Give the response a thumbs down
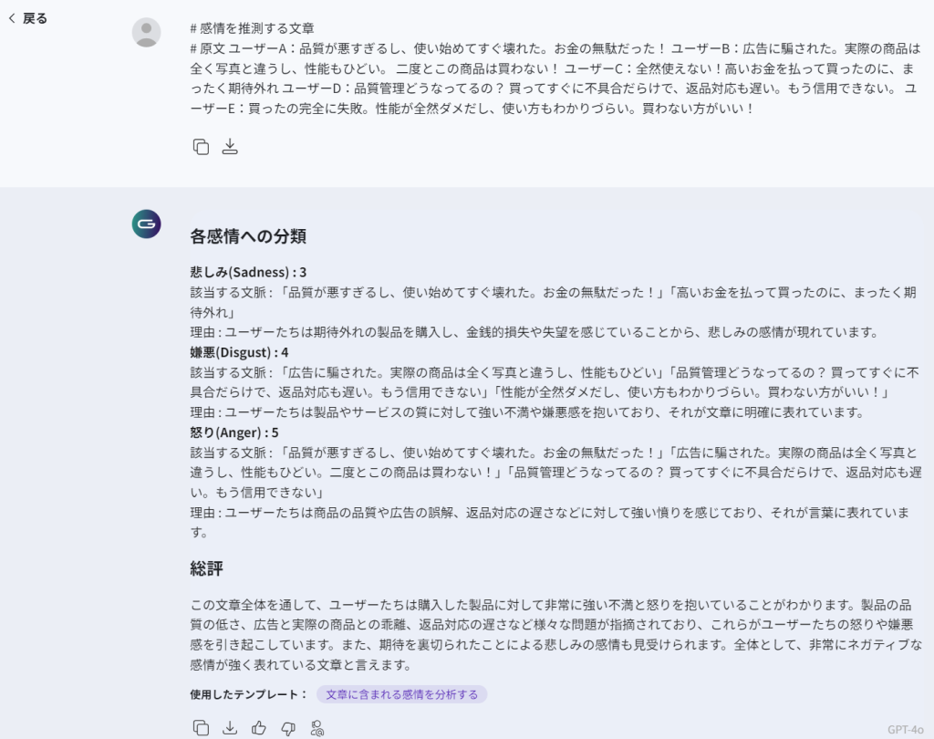 click(x=288, y=727)
